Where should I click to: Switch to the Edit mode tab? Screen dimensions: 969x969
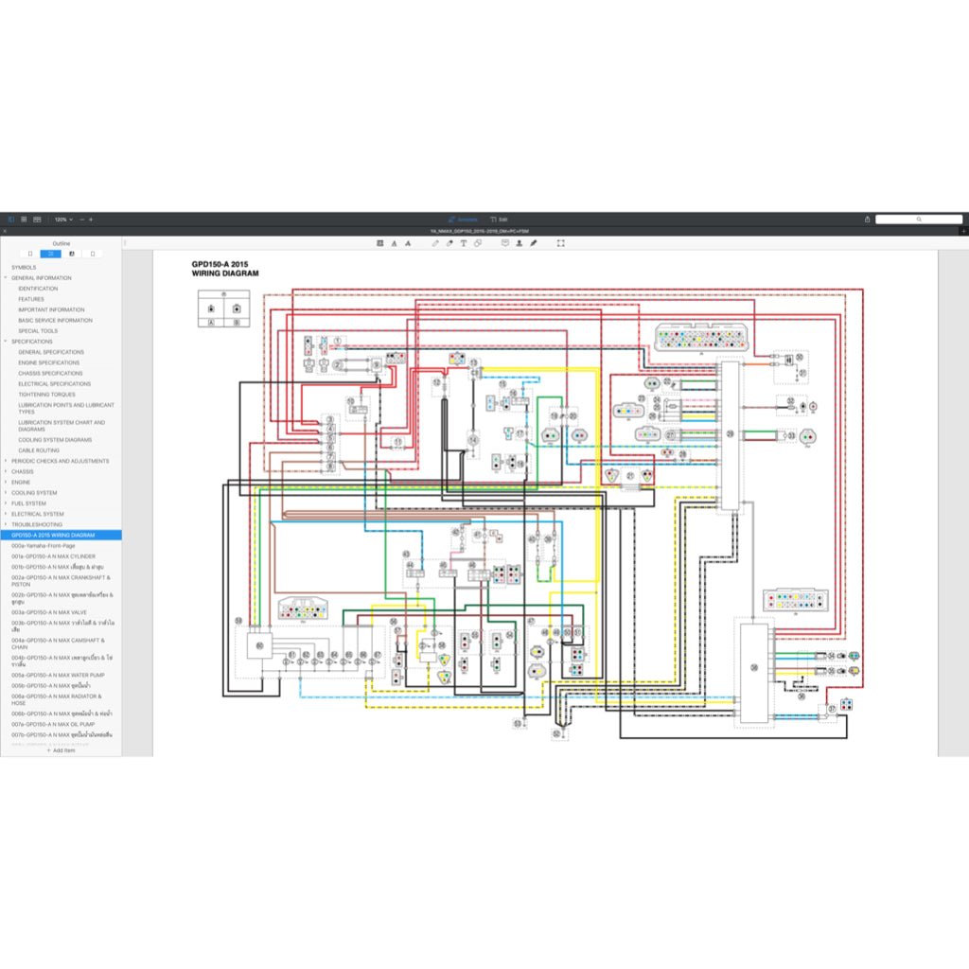click(x=500, y=220)
